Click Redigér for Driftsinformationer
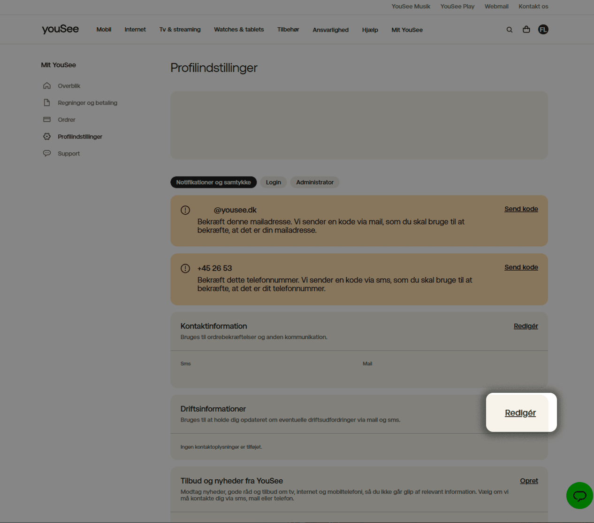 (x=520, y=413)
